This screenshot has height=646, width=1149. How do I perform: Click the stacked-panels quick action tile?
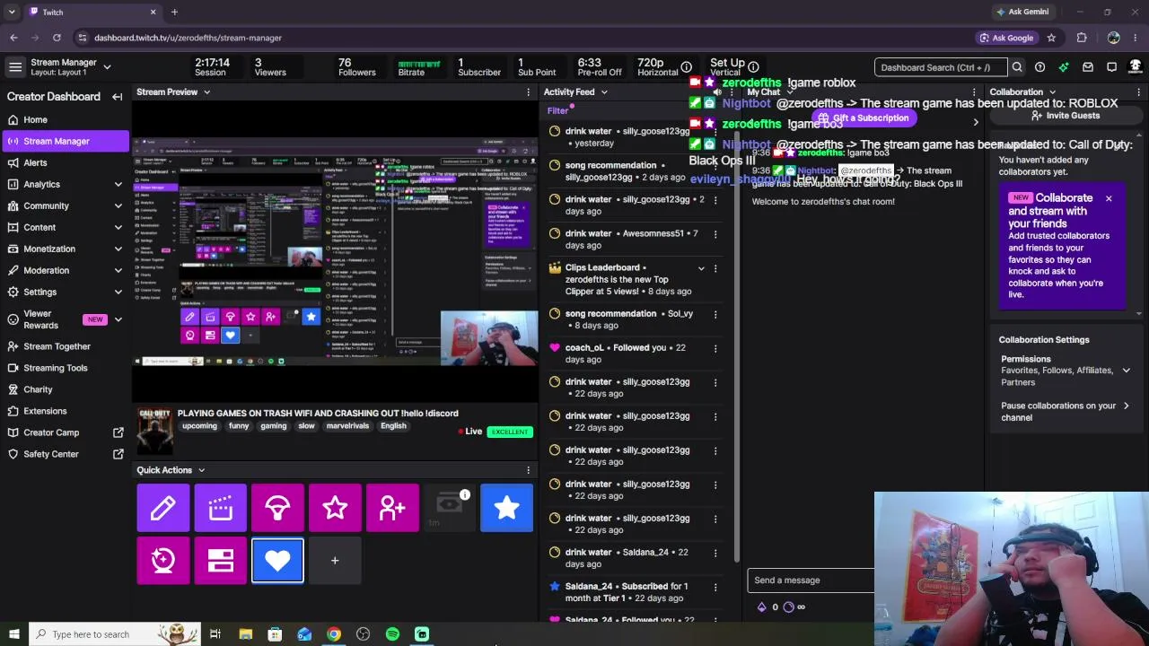pos(221,561)
